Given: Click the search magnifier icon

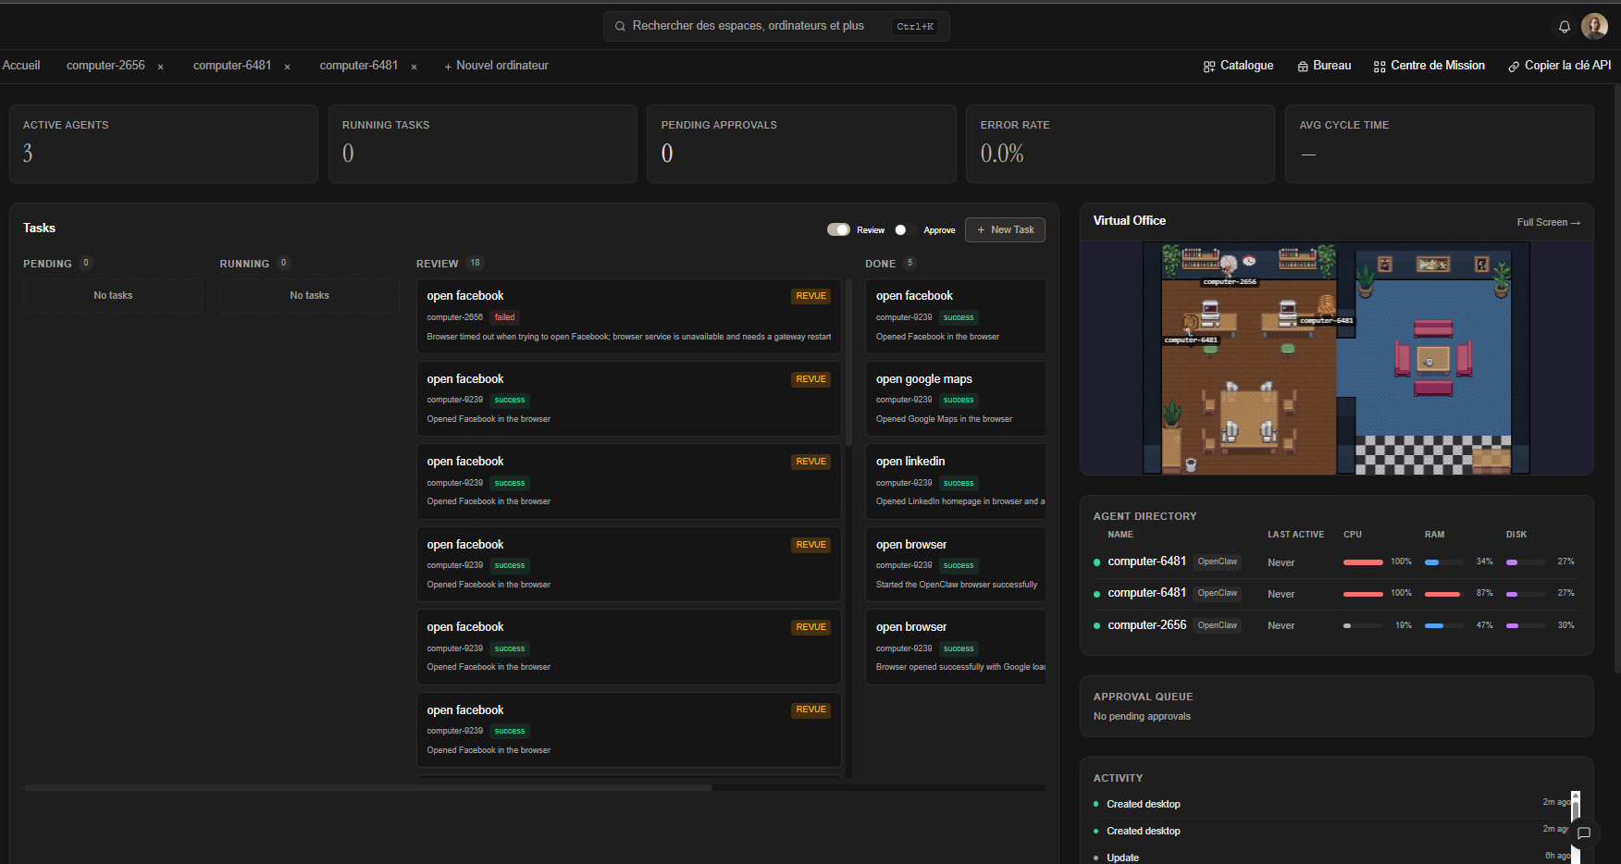Looking at the screenshot, I should (620, 26).
